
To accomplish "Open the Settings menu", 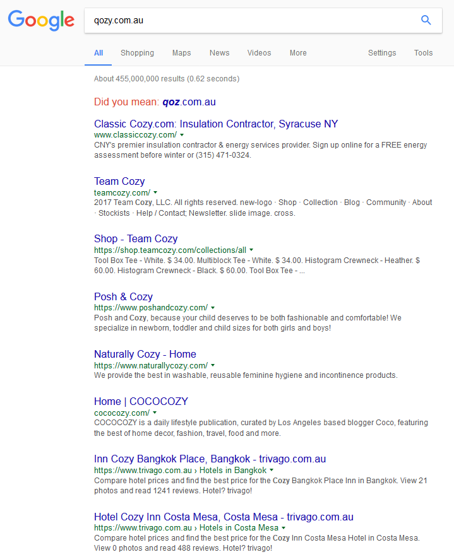I will (x=382, y=53).
